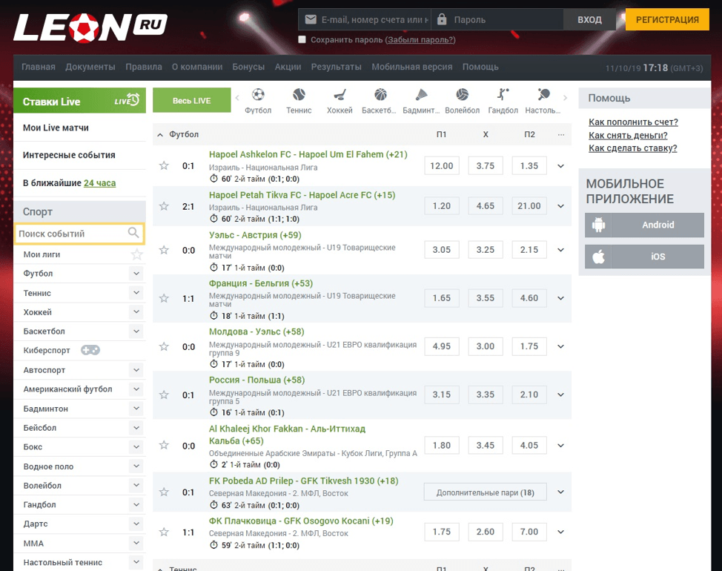Select the Handball sport icon
722x571 pixels.
click(x=503, y=95)
